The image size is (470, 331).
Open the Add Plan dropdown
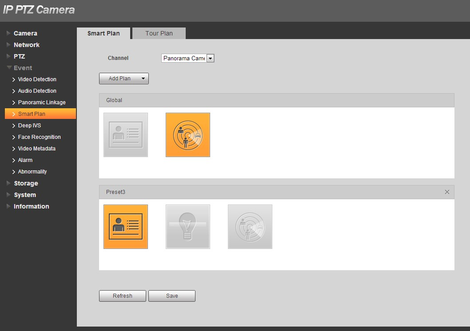click(x=124, y=79)
